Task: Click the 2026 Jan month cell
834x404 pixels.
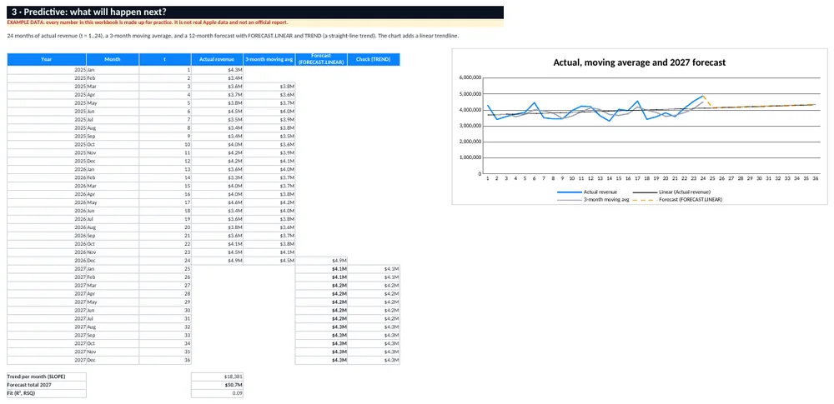Action: coord(113,169)
